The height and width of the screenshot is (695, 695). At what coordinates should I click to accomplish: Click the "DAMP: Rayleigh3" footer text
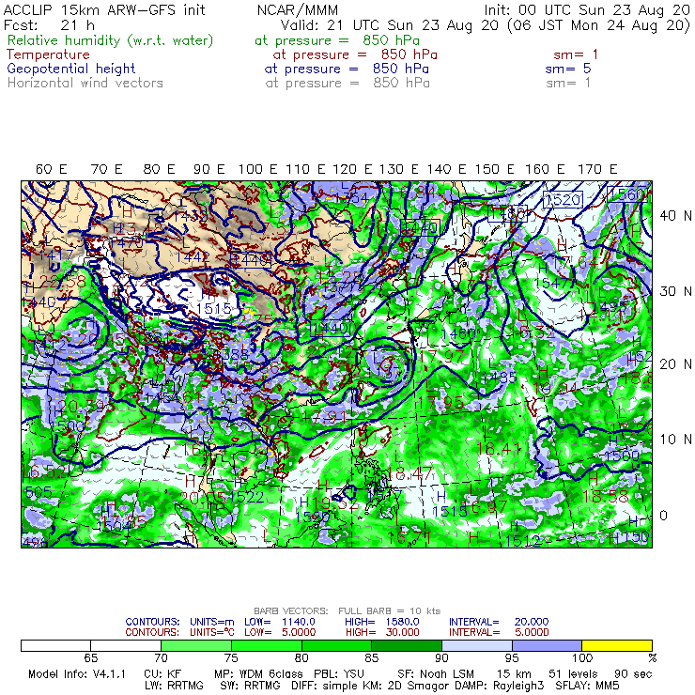pyautogui.click(x=500, y=686)
